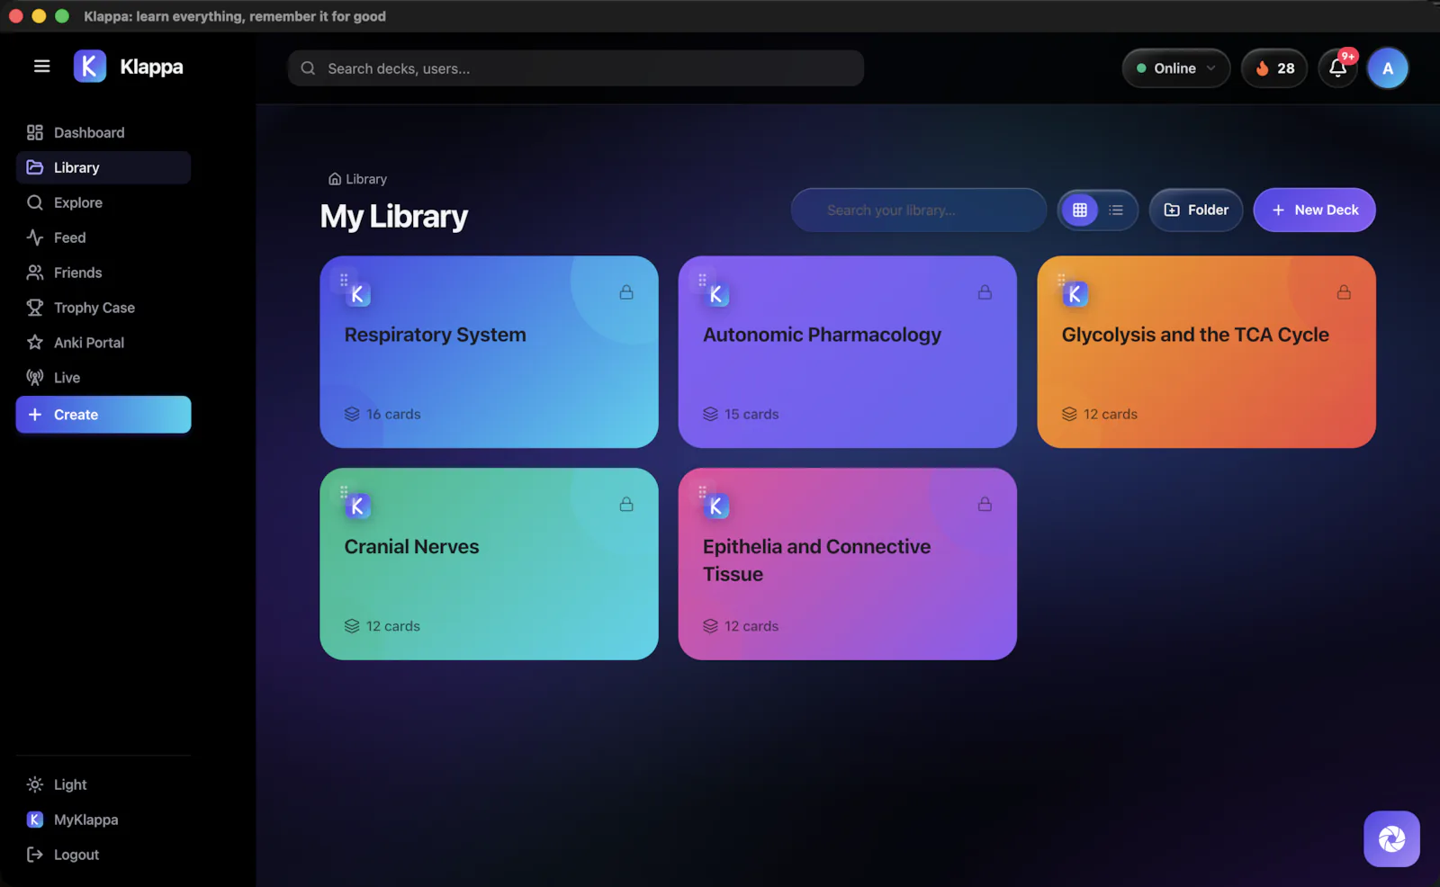Viewport: 1440px width, 887px height.
Task: Create a new Folder
Action: click(x=1196, y=210)
